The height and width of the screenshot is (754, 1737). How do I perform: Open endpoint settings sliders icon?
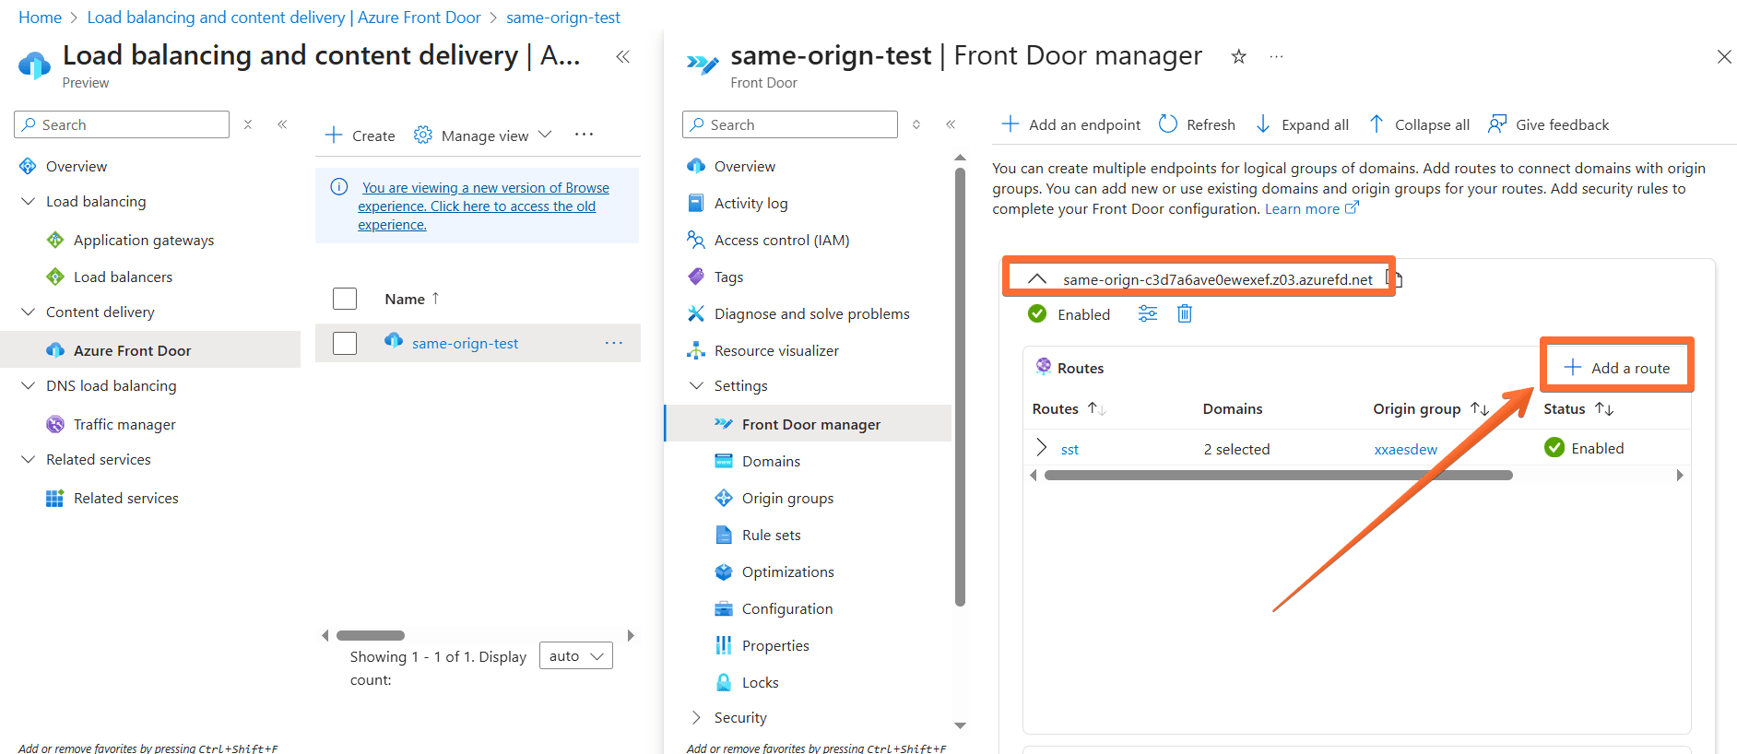(x=1147, y=314)
